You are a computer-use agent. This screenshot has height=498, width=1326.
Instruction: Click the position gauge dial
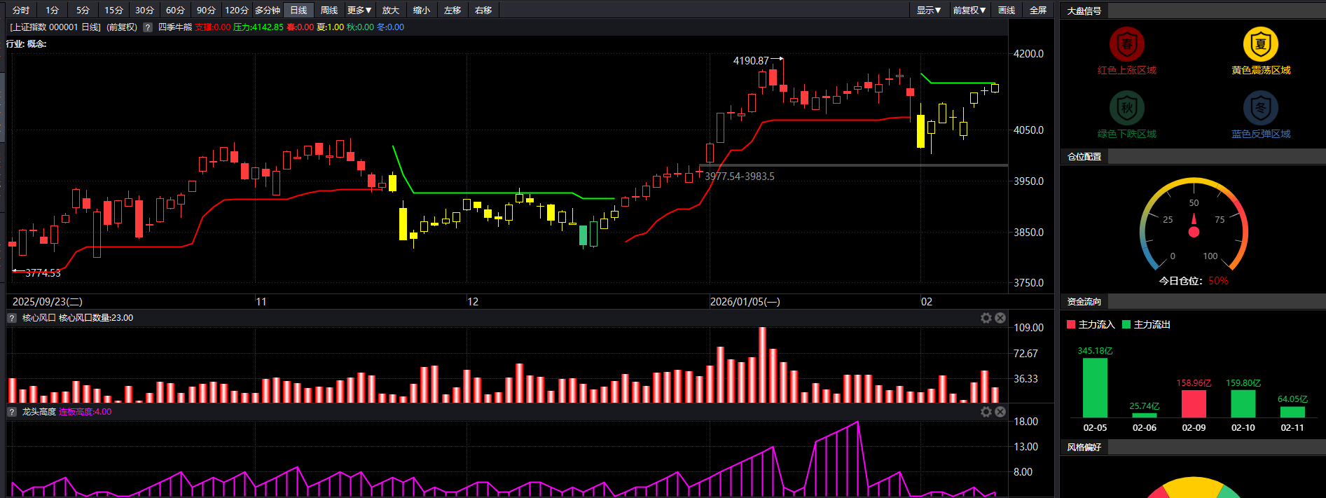[x=1194, y=225]
